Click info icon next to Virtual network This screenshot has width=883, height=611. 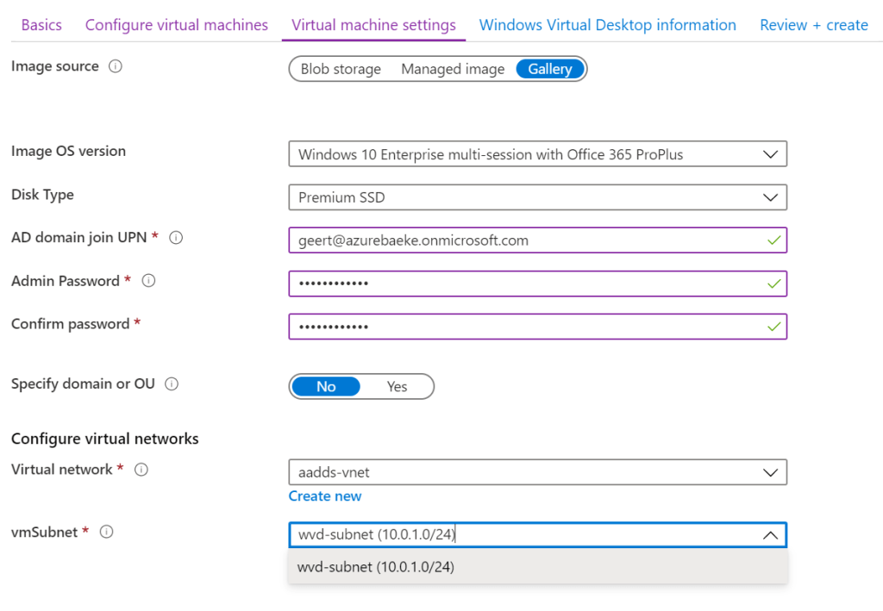click(x=141, y=470)
